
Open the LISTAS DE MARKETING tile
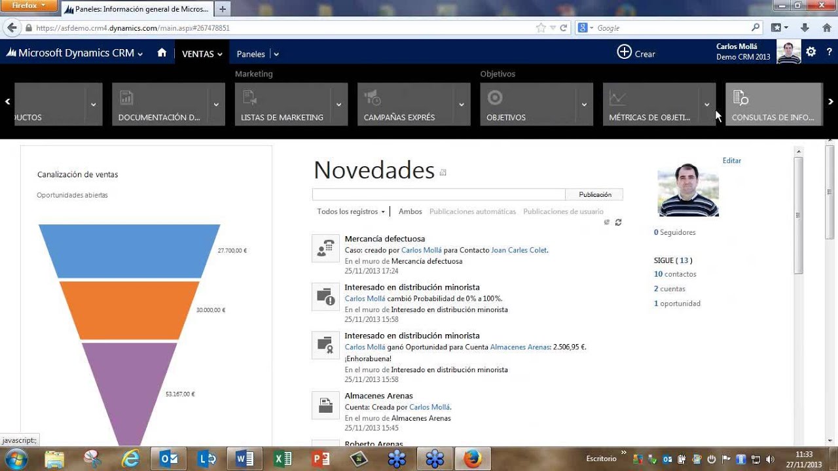click(x=283, y=104)
